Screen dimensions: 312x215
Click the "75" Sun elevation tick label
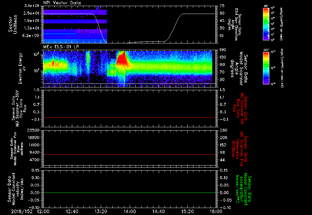pyautogui.click(x=222, y=6)
